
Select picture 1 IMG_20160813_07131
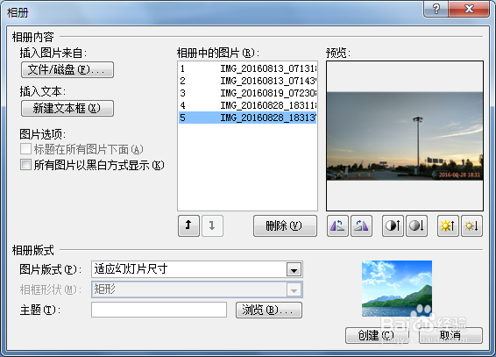click(248, 68)
